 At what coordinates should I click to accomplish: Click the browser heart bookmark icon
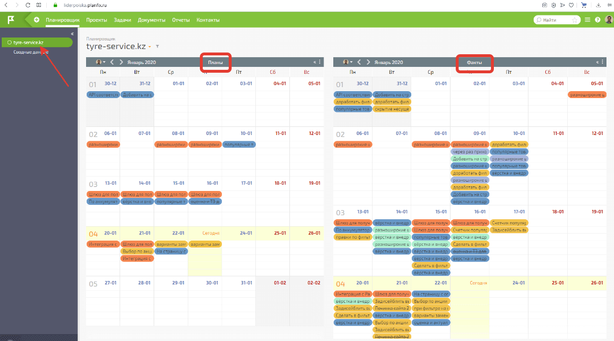pyautogui.click(x=571, y=5)
